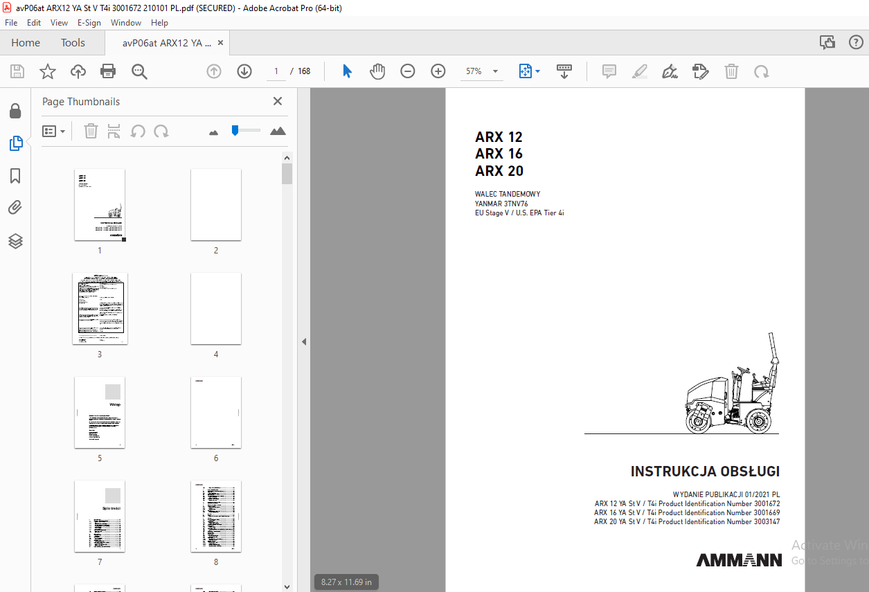
Task: Zoom out with the minus icon
Action: click(x=408, y=71)
